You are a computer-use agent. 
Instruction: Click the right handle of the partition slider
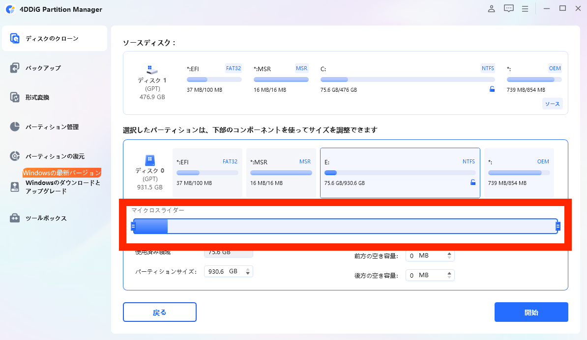(x=558, y=226)
